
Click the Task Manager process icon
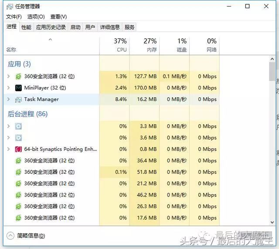tap(18, 100)
